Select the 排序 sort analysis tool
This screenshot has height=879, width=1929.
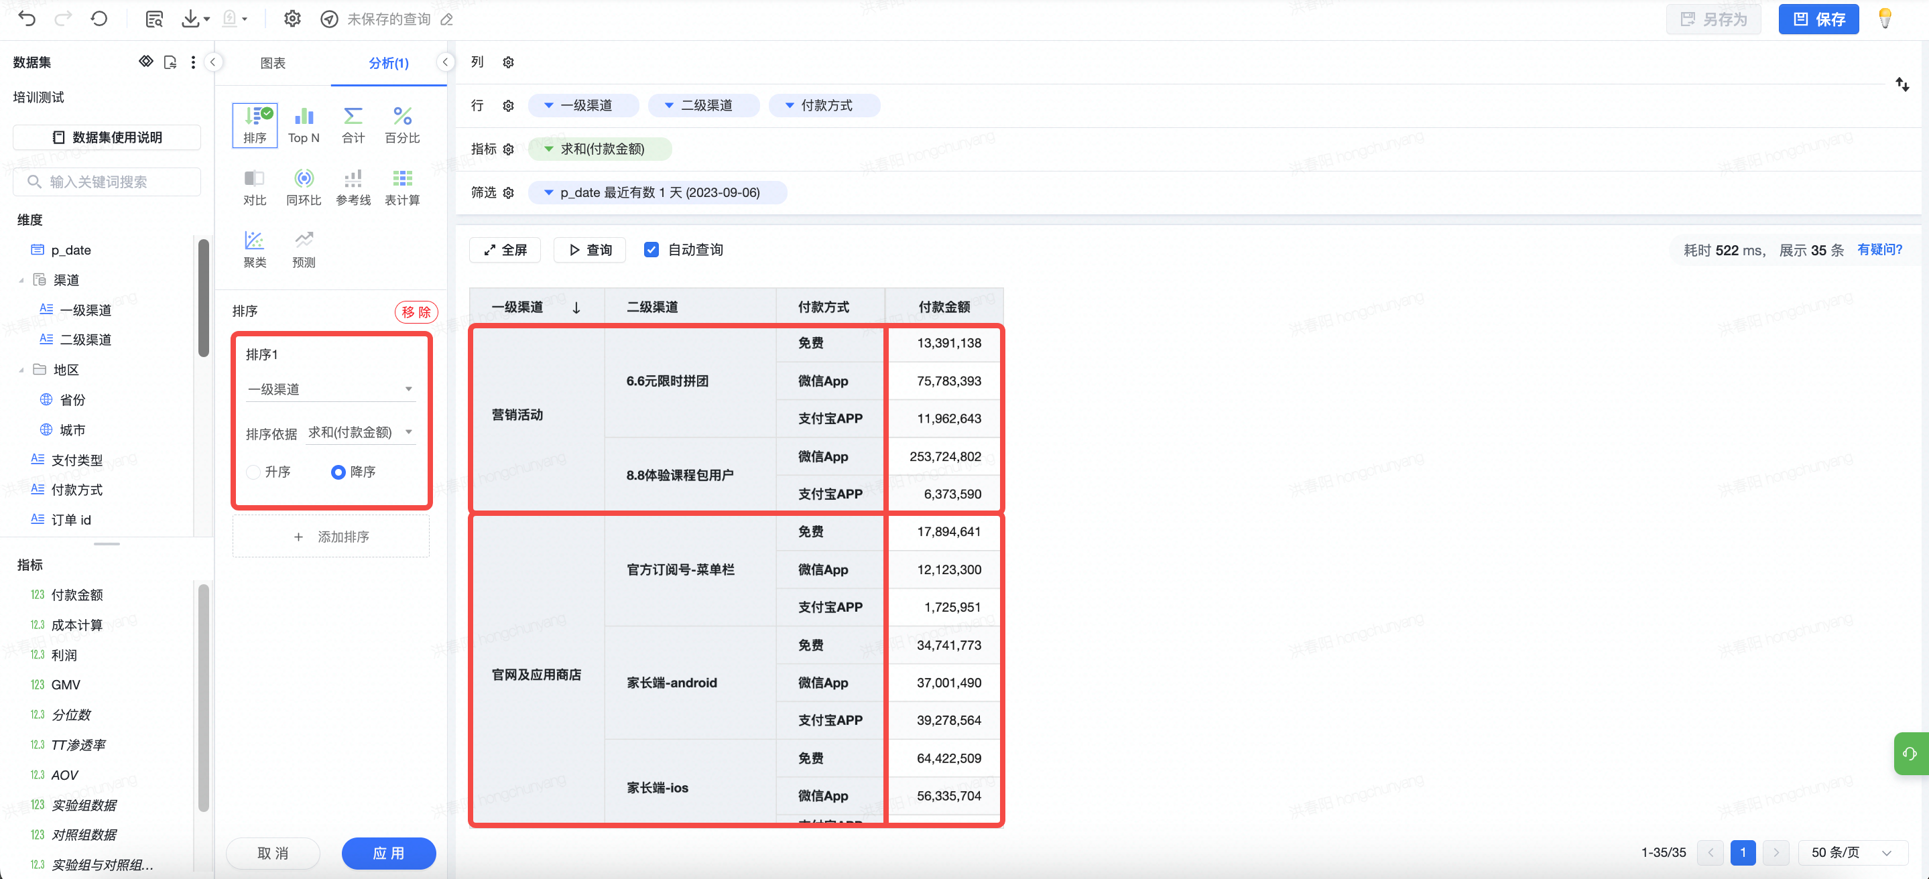[255, 125]
